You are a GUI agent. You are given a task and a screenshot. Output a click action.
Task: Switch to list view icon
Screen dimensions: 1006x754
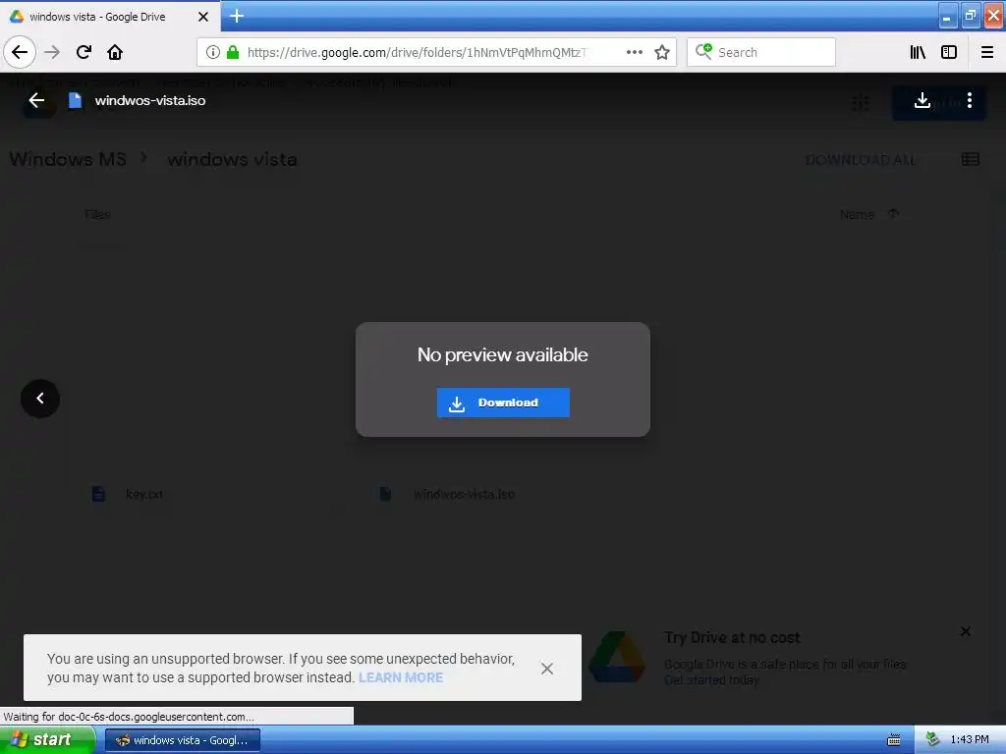[971, 159]
